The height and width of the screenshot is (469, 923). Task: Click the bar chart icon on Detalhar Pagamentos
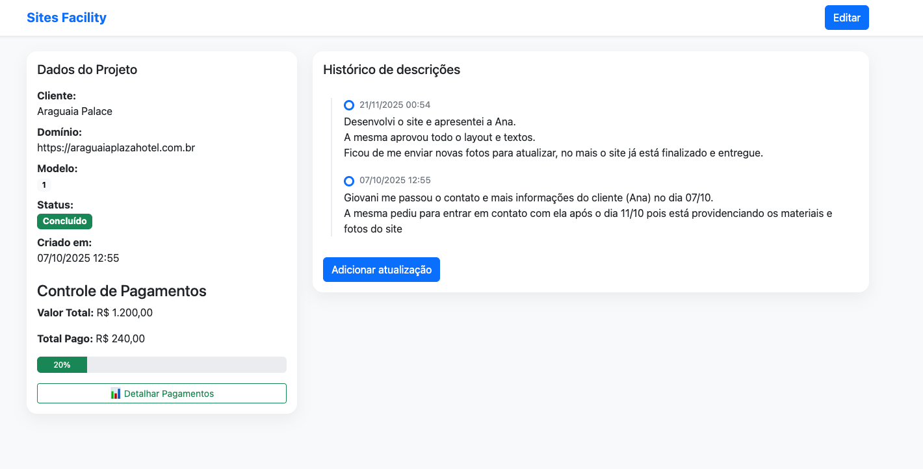[x=116, y=393]
